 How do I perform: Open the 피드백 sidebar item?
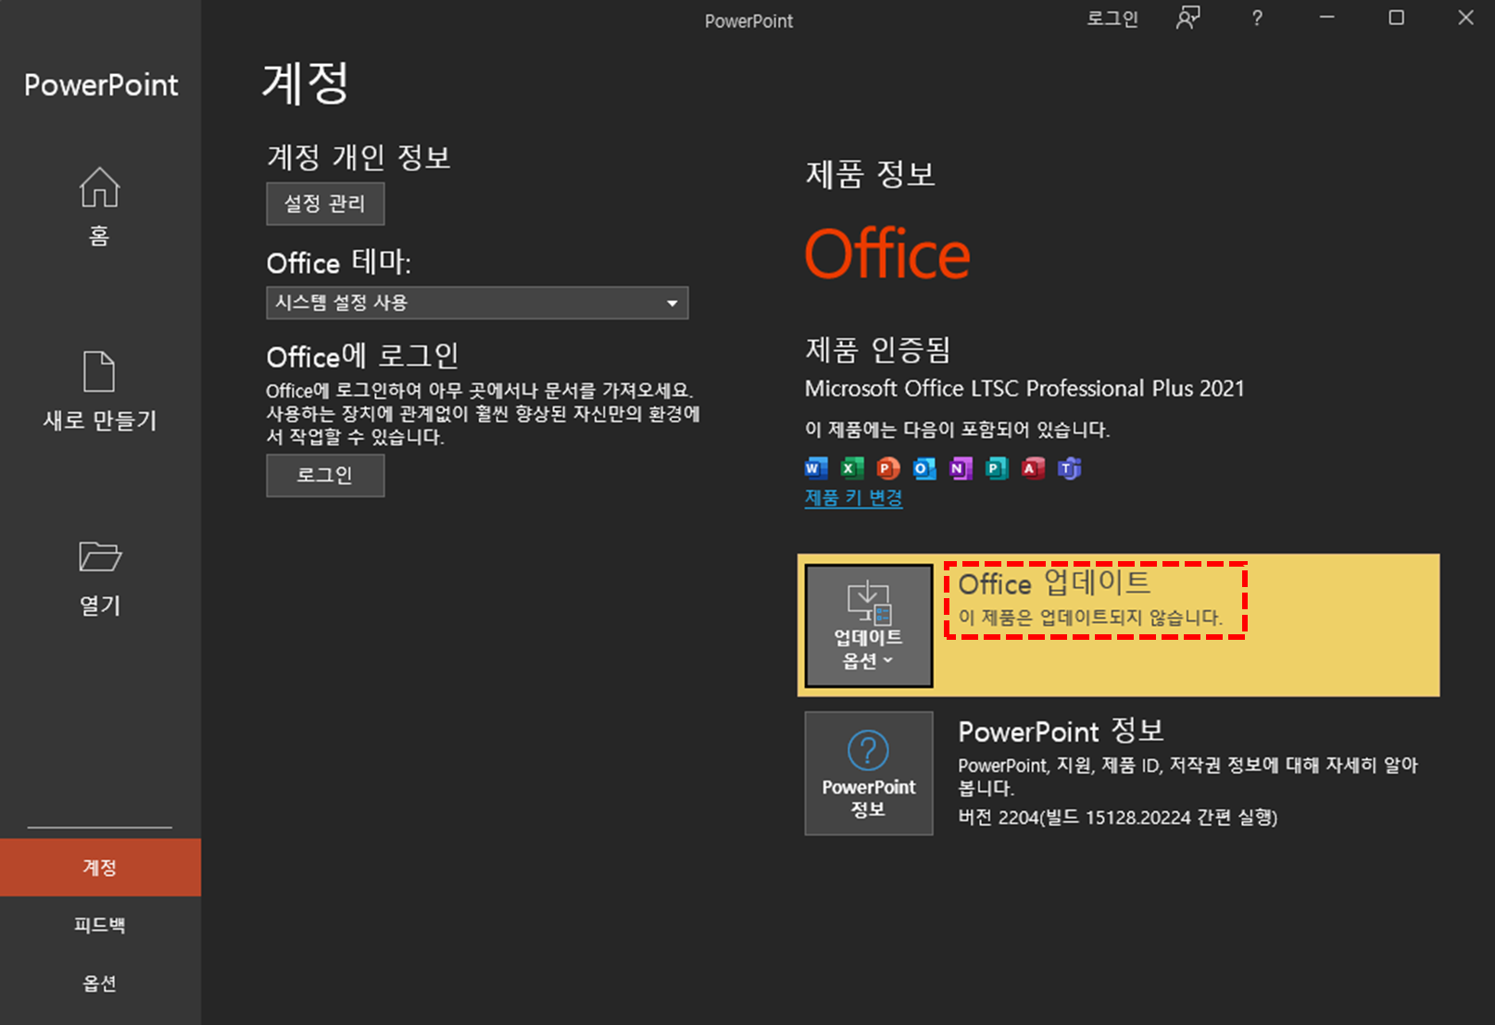[100, 925]
